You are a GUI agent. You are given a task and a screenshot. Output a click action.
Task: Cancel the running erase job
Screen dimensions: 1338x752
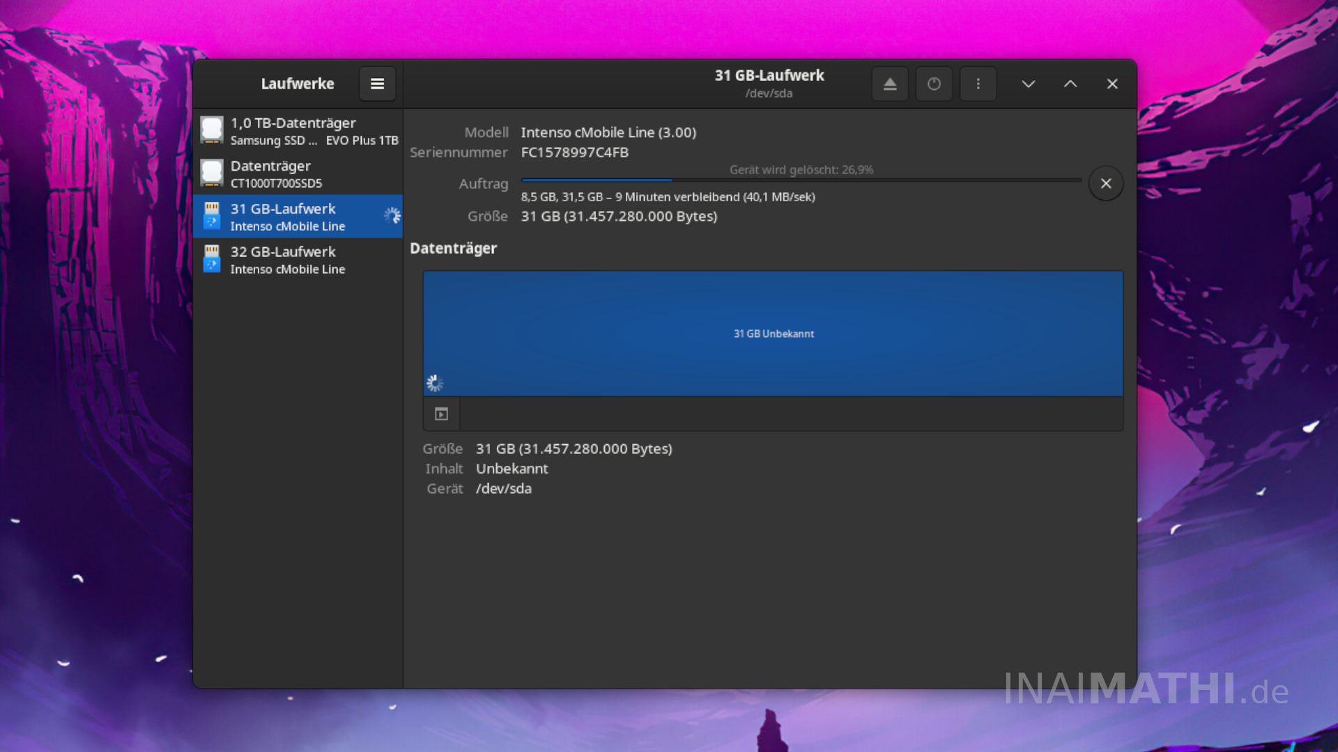tap(1105, 184)
